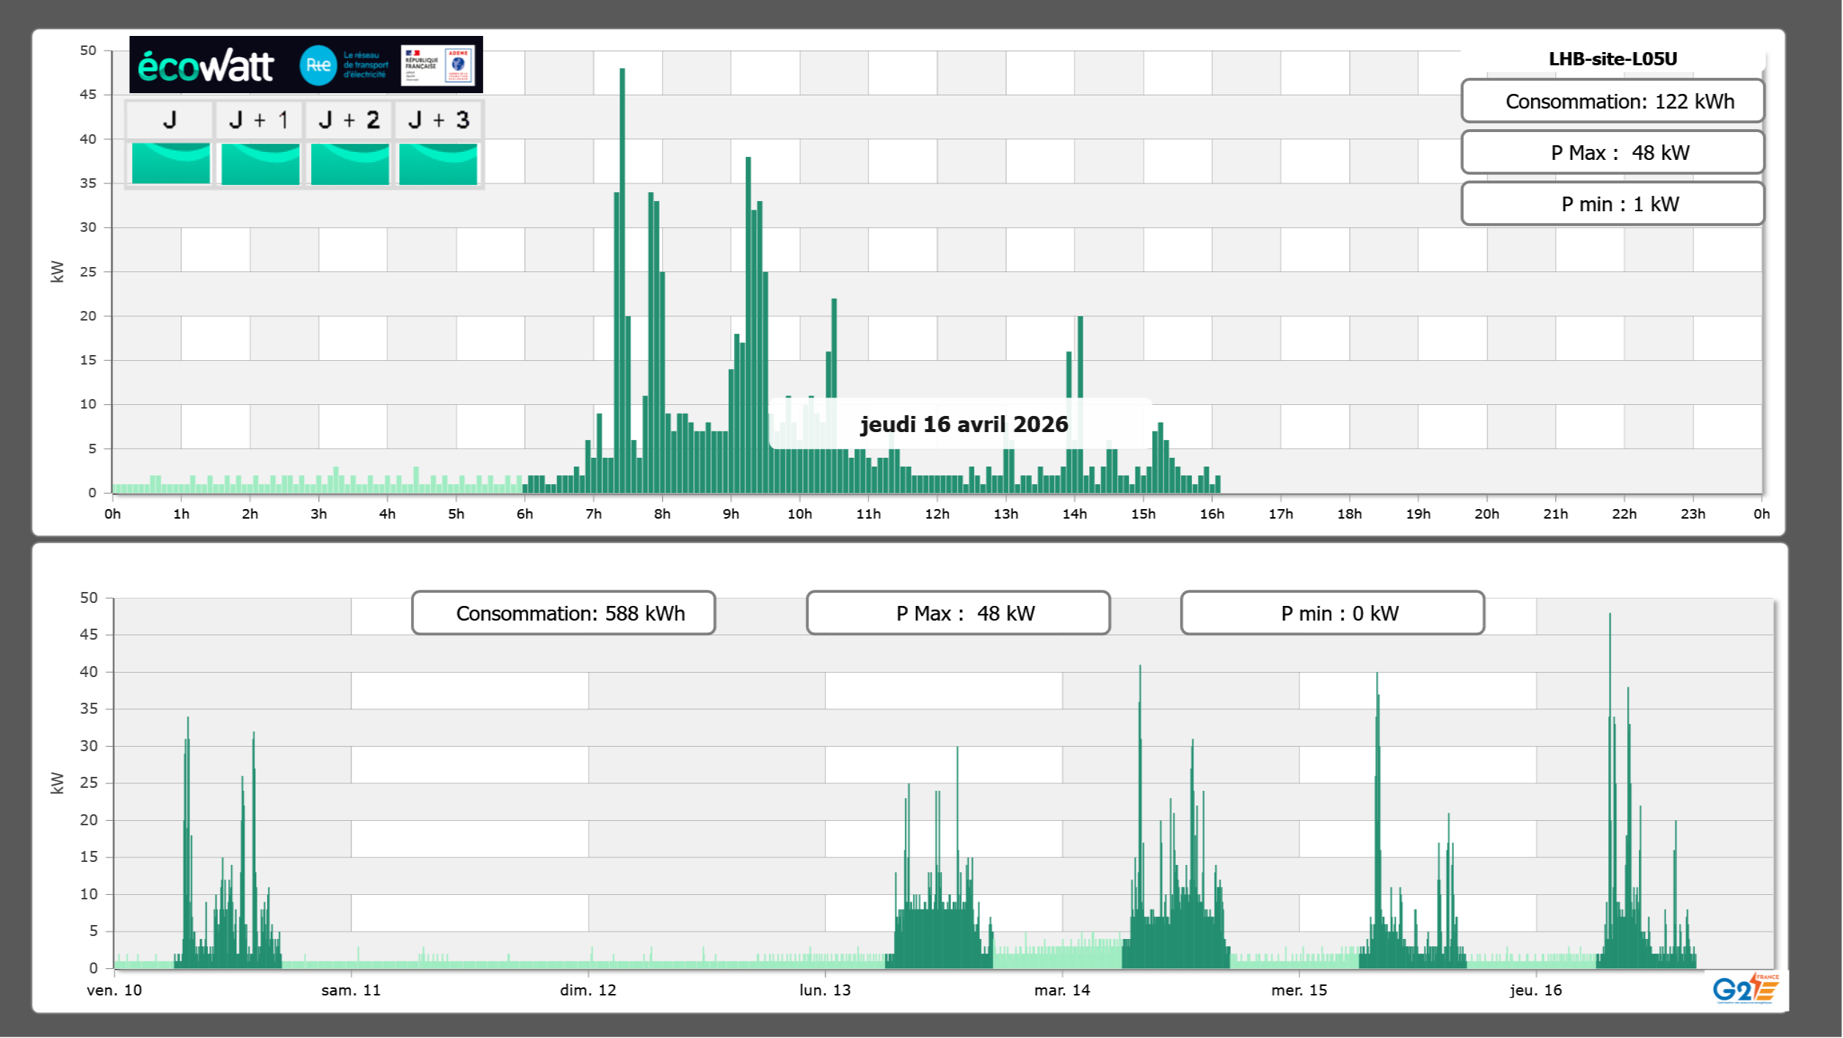The height and width of the screenshot is (1038, 1843).
Task: Click the G2E France logo
Action: [1745, 989]
